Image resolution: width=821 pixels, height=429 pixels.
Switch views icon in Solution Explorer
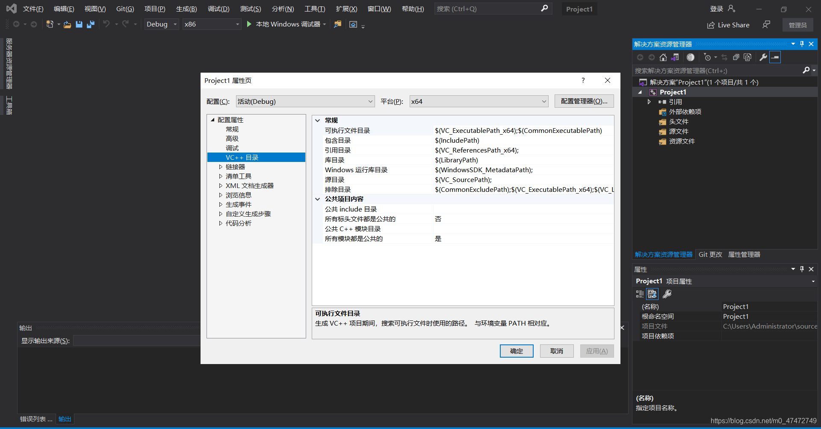(x=675, y=57)
